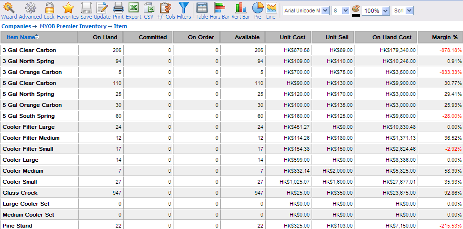This screenshot has height=229, width=463.
Task: Click the Unit Sell column header
Action: 333,37
